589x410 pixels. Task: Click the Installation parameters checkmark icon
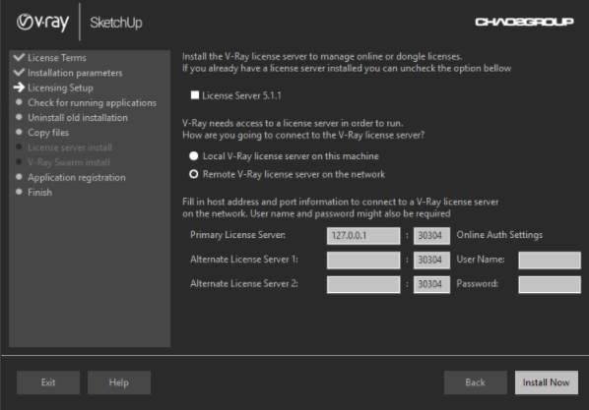pyautogui.click(x=19, y=73)
